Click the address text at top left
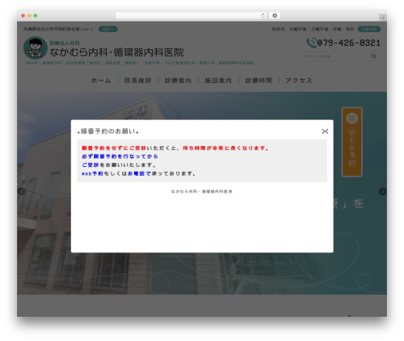The height and width of the screenshot is (341, 404). tap(58, 29)
